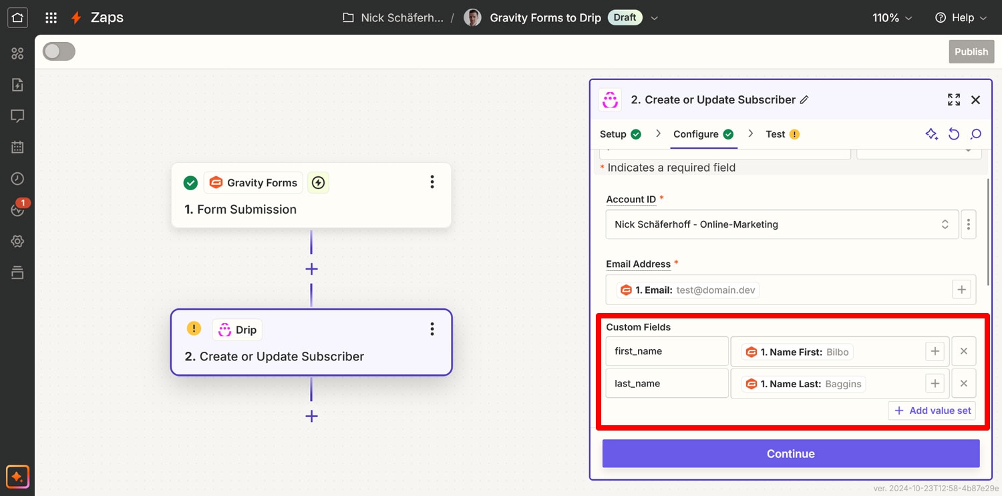Open the apps grid menu
This screenshot has height=496, width=1002.
point(51,18)
